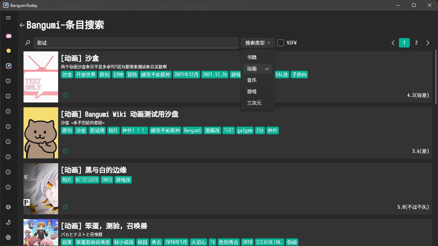Click the search box containing 测试
Screen dimensions: 438x246
[x=136, y=43]
